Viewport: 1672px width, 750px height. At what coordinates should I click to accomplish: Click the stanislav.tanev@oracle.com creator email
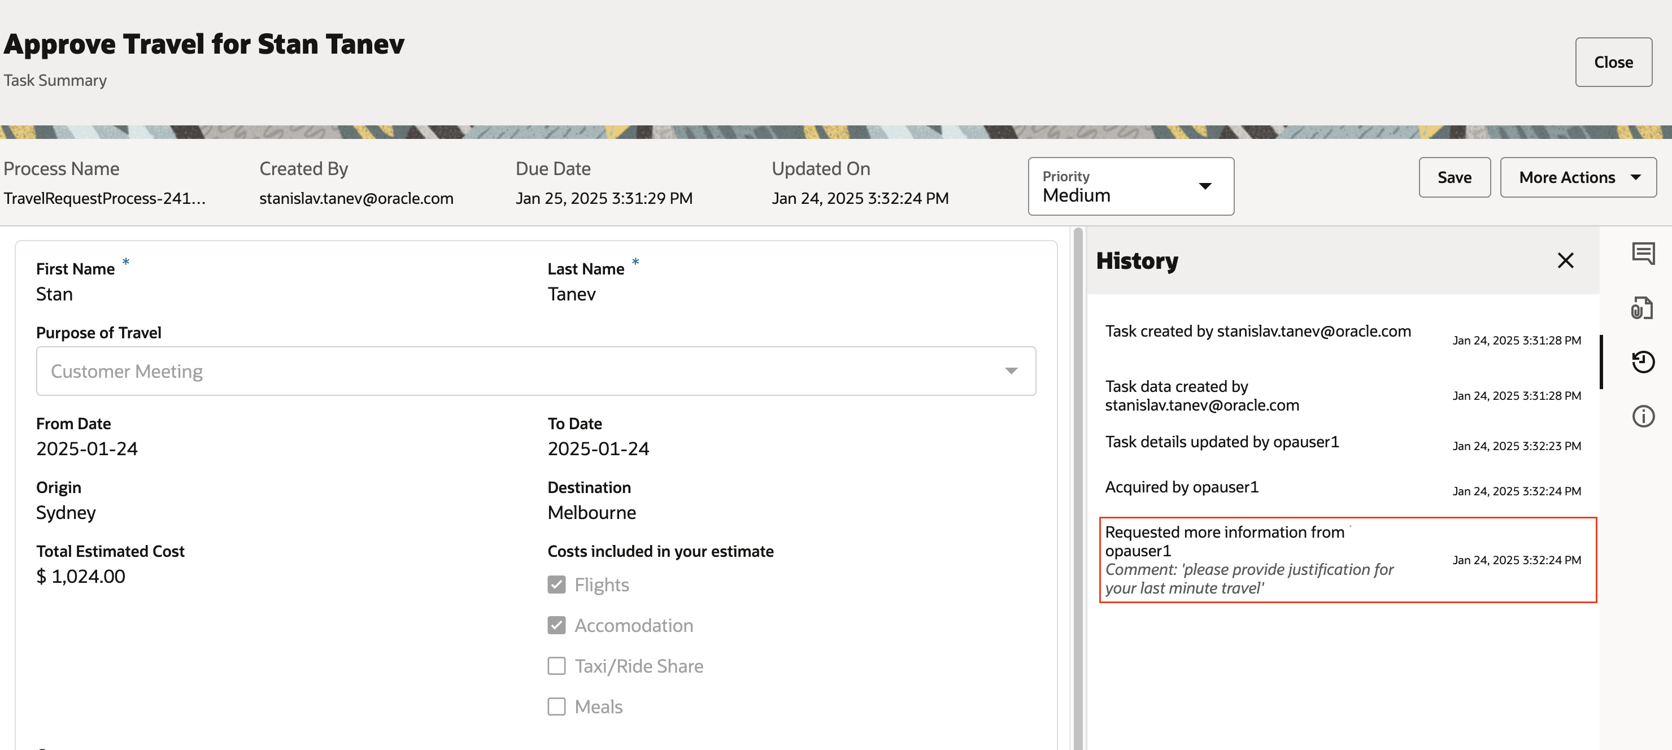coord(356,199)
